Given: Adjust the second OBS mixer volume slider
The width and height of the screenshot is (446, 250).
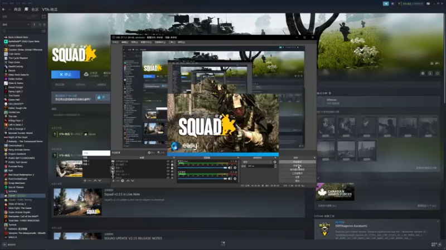Looking at the screenshot, I should pyautogui.click(x=202, y=178).
